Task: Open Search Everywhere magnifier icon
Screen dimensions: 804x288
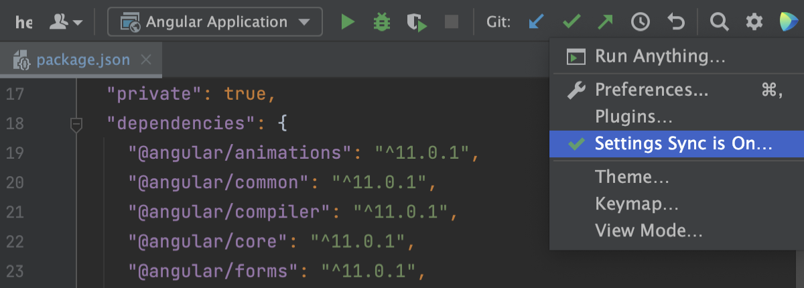Action: (x=719, y=22)
